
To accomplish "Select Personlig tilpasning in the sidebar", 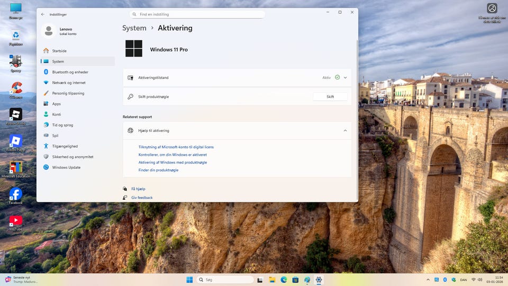I will pos(68,93).
